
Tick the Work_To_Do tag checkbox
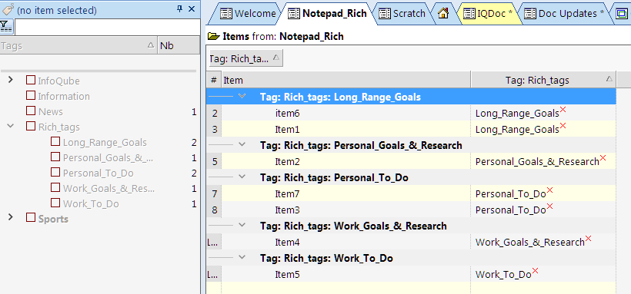55,203
